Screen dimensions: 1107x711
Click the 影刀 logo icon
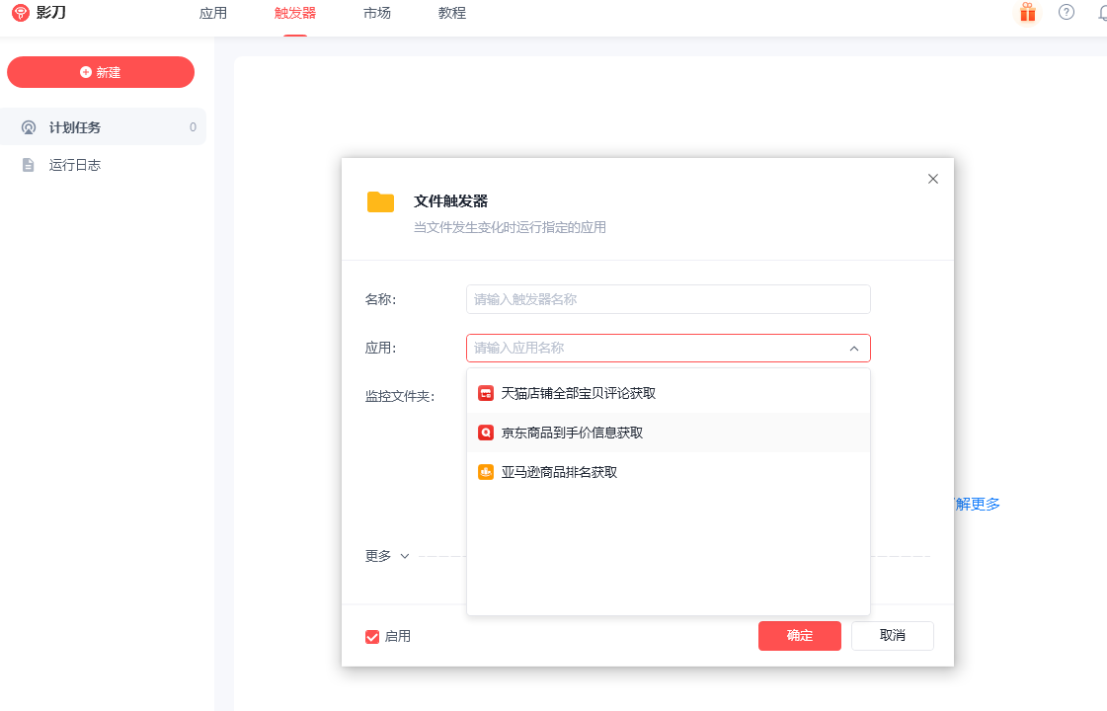[21, 13]
